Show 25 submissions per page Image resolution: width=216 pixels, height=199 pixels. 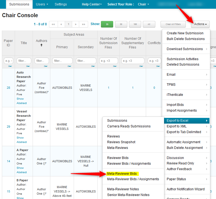tap(107, 24)
